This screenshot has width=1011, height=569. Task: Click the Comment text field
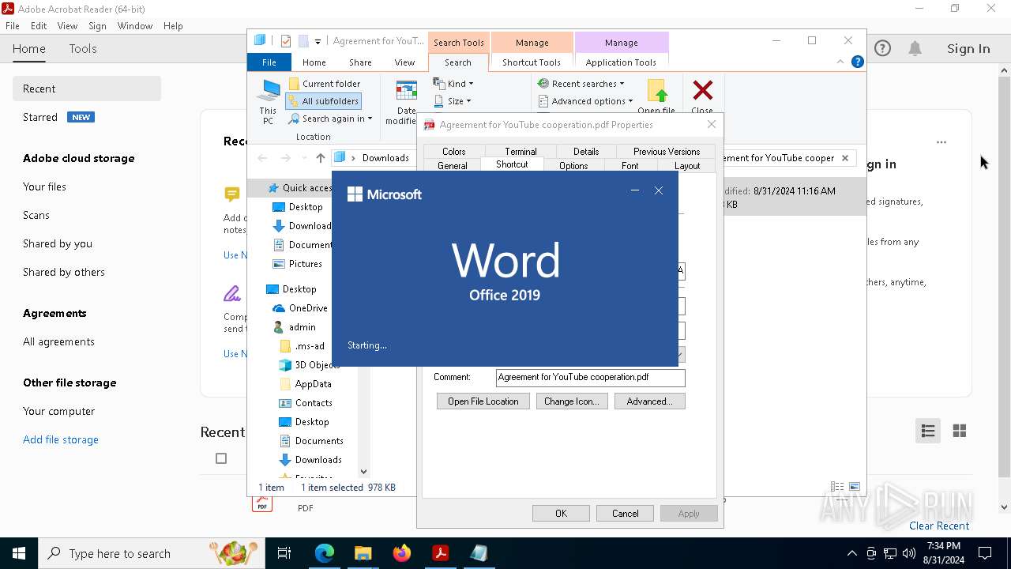point(590,378)
